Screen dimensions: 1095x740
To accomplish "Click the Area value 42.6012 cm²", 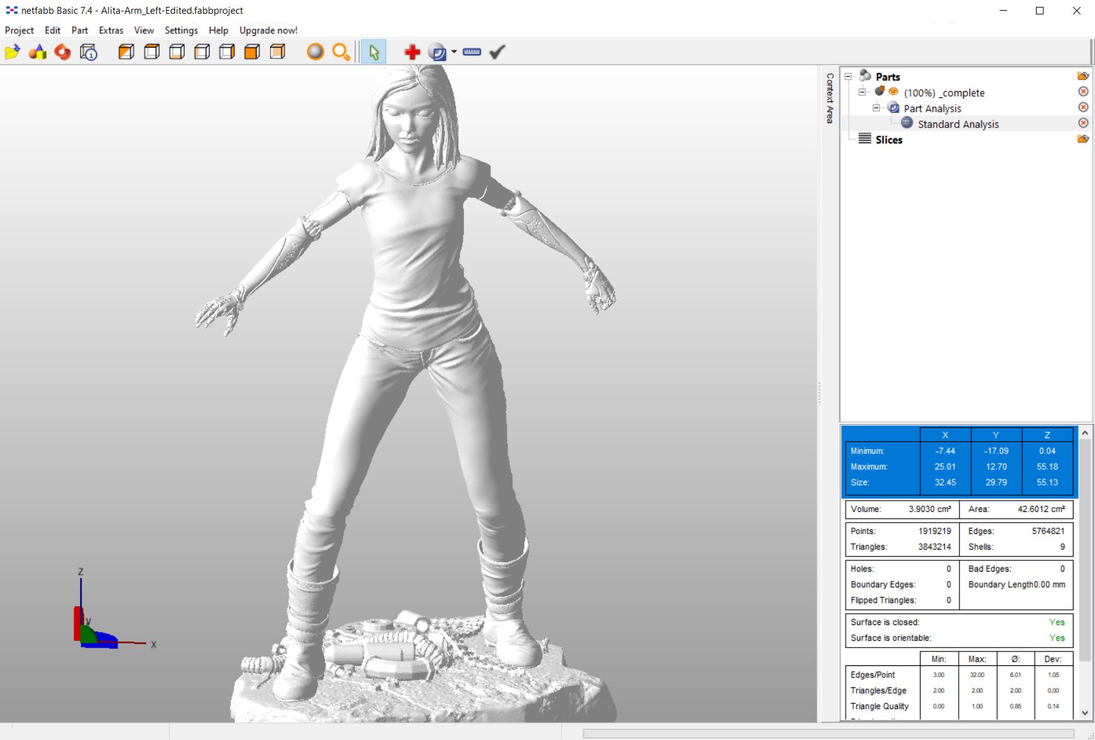I will tap(1042, 509).
